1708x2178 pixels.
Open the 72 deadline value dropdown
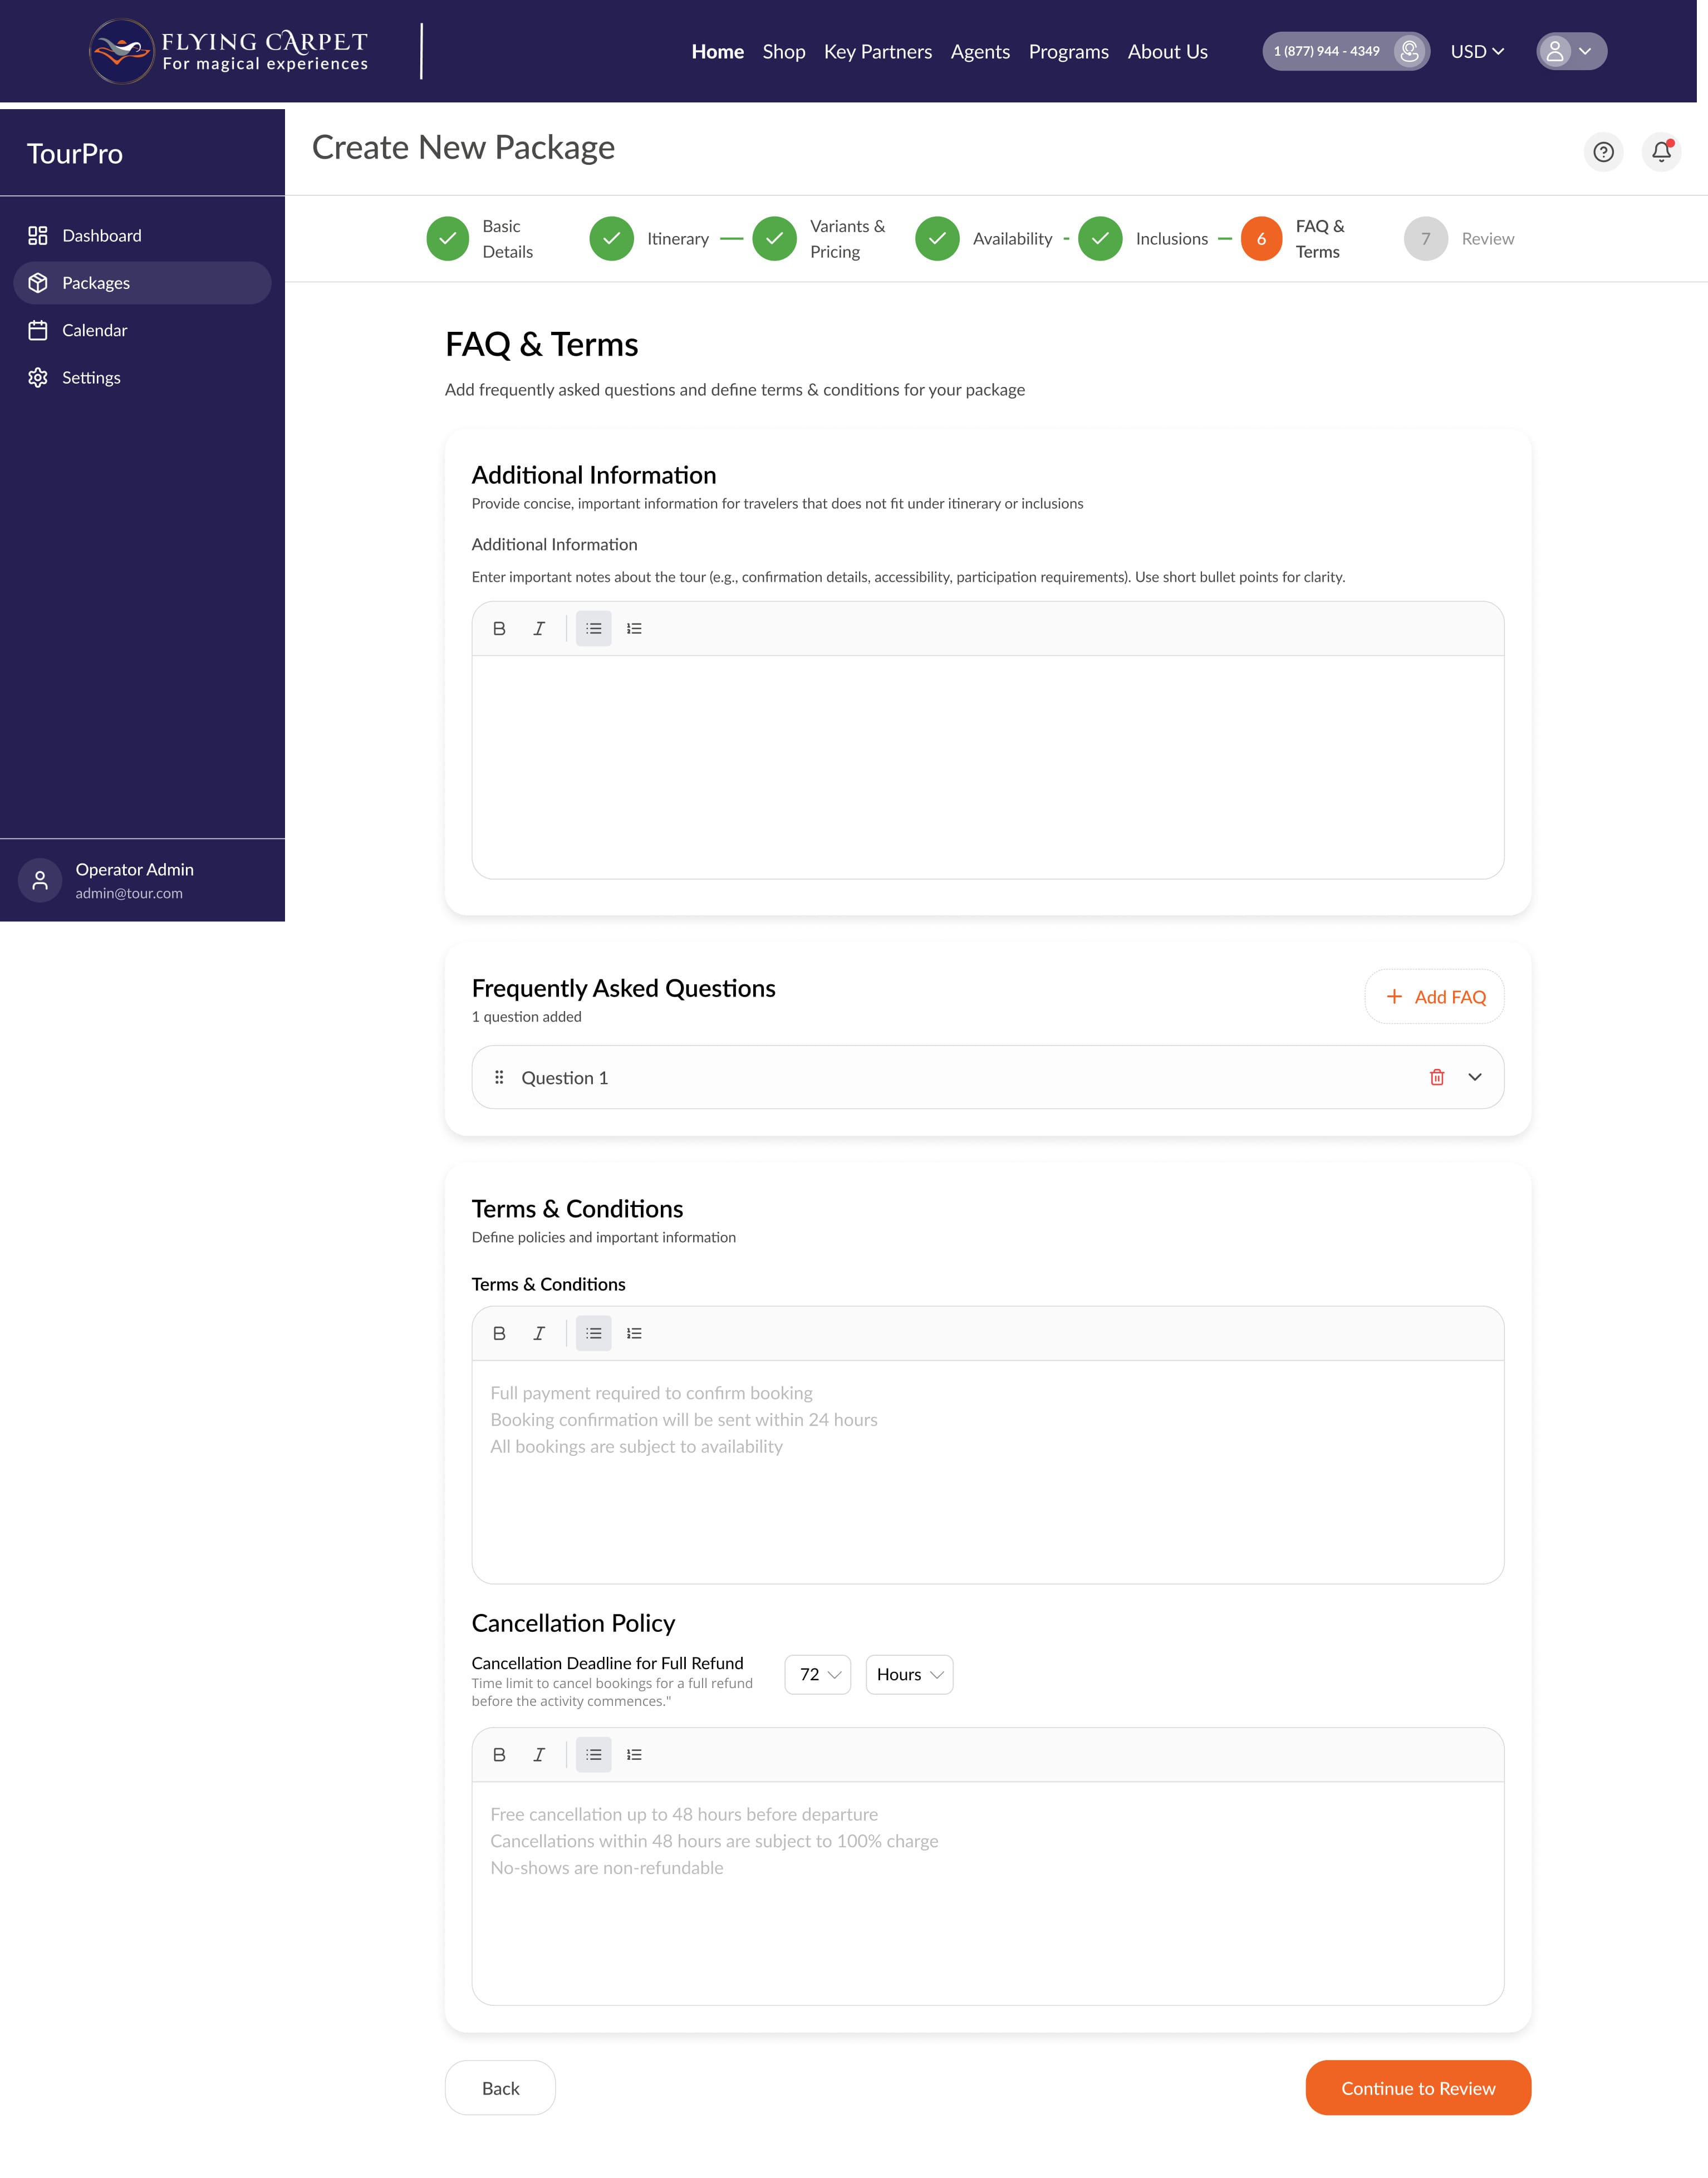point(818,1674)
